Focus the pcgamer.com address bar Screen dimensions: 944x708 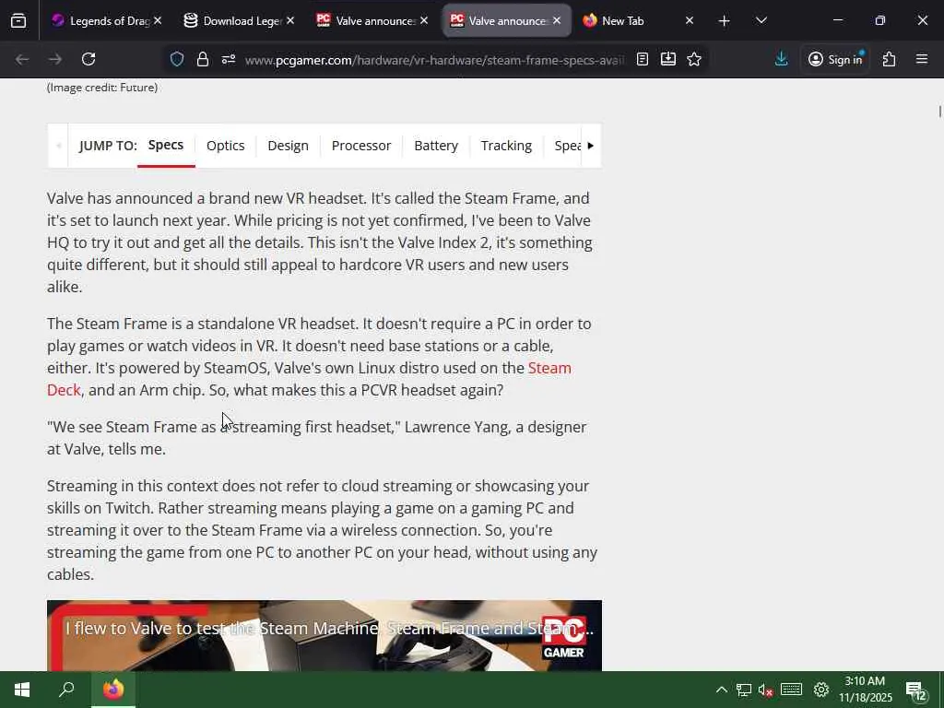tap(435, 60)
